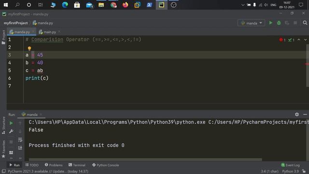The height and width of the screenshot is (174, 309).
Task: Expand more Run panel toolbar actions
Action: (x=11, y=158)
